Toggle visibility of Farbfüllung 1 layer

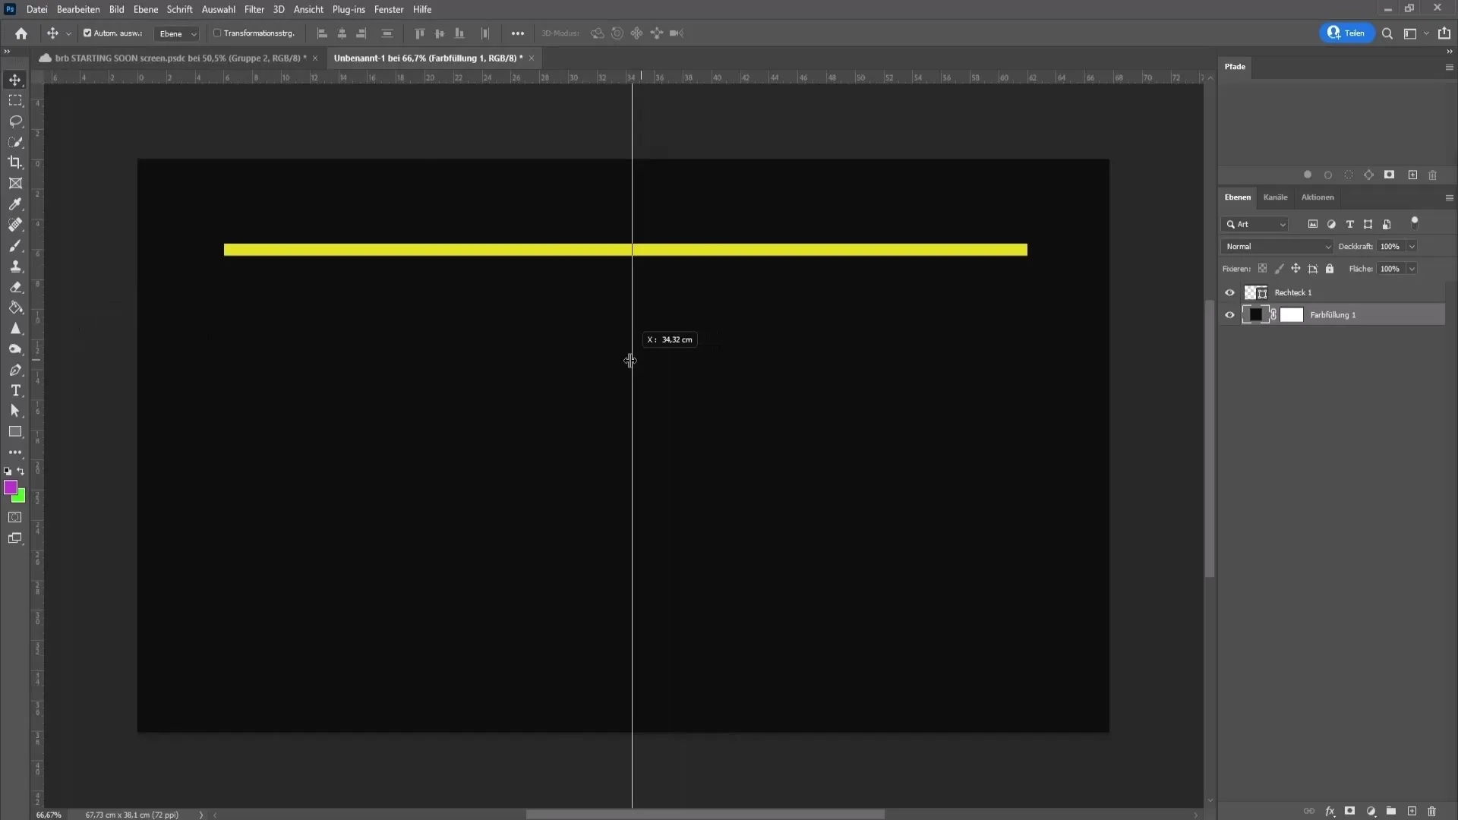(x=1229, y=314)
